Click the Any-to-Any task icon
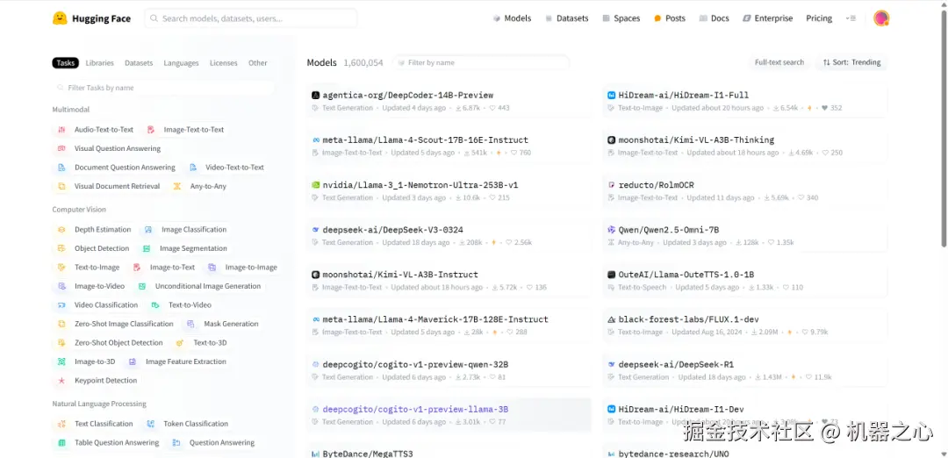This screenshot has height=458, width=948. [x=177, y=186]
